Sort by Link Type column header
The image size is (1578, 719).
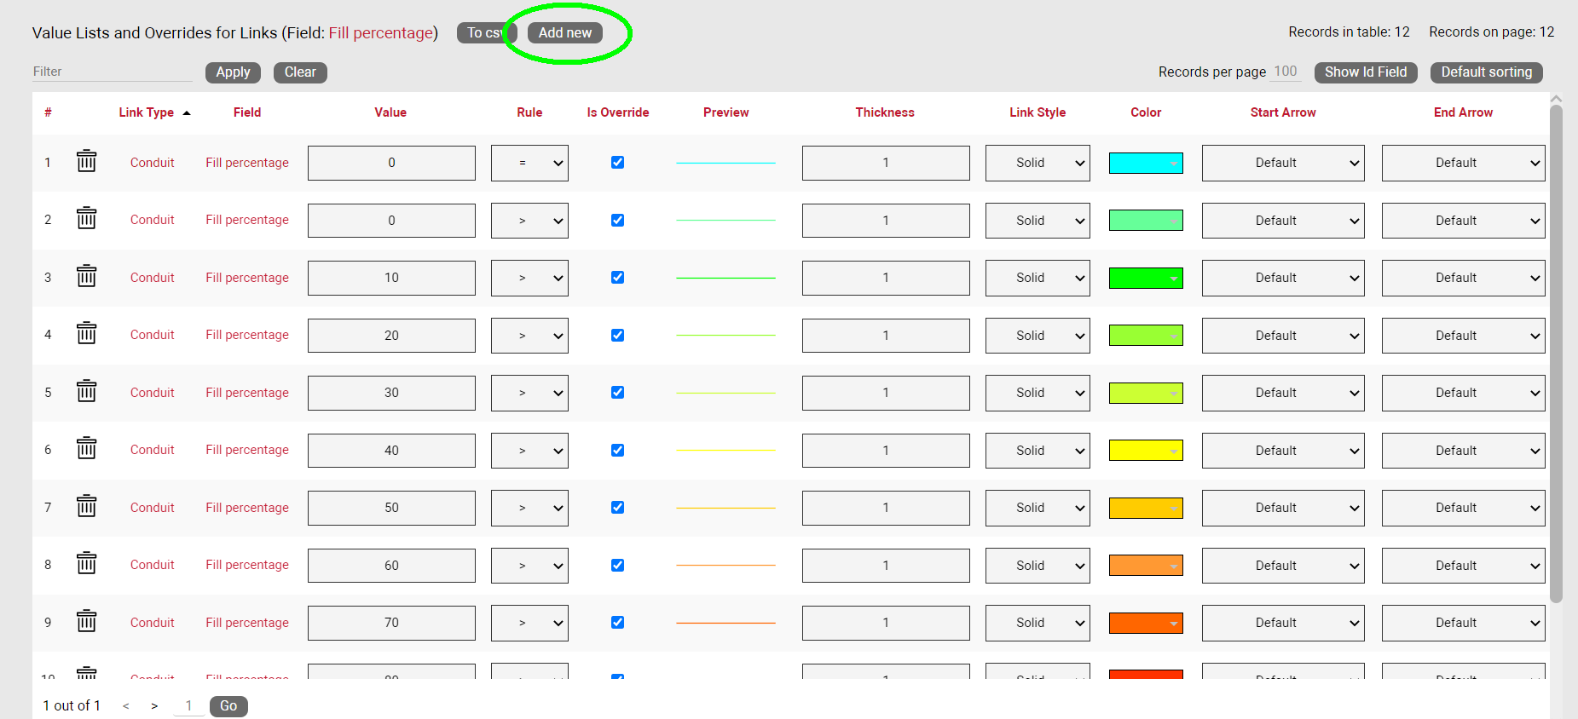pyautogui.click(x=147, y=112)
